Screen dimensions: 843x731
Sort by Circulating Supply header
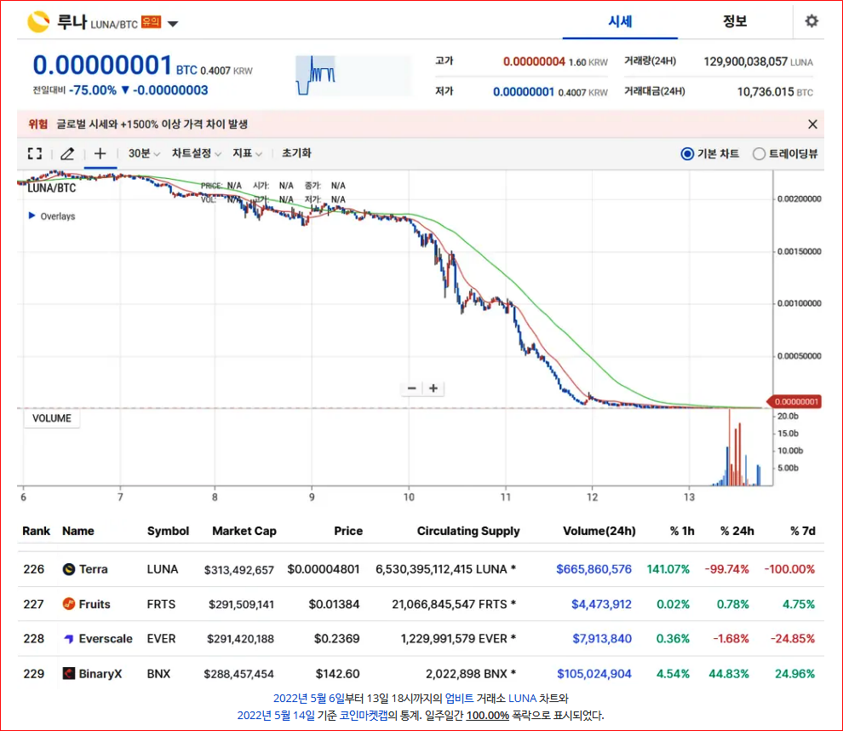pyautogui.click(x=468, y=531)
